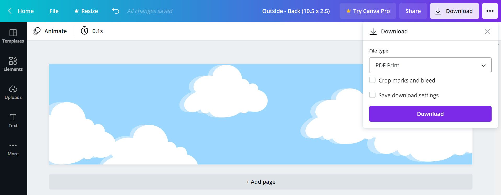Click the + Add page bar
501x195 pixels.
[x=261, y=182]
